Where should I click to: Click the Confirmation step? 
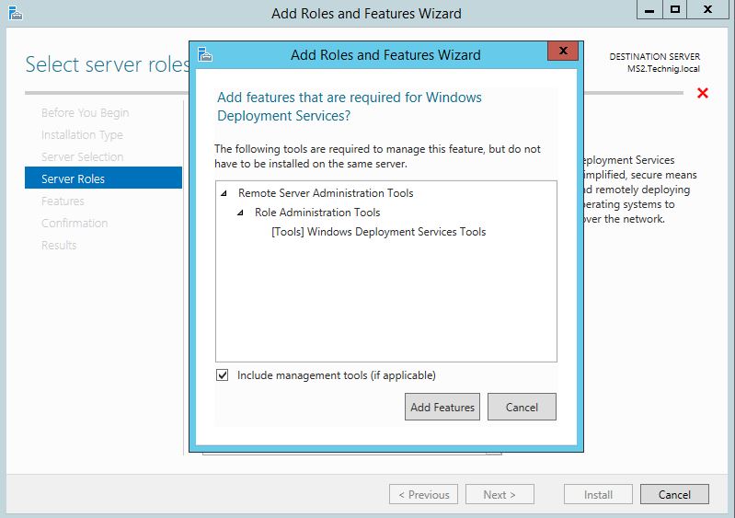pyautogui.click(x=75, y=224)
